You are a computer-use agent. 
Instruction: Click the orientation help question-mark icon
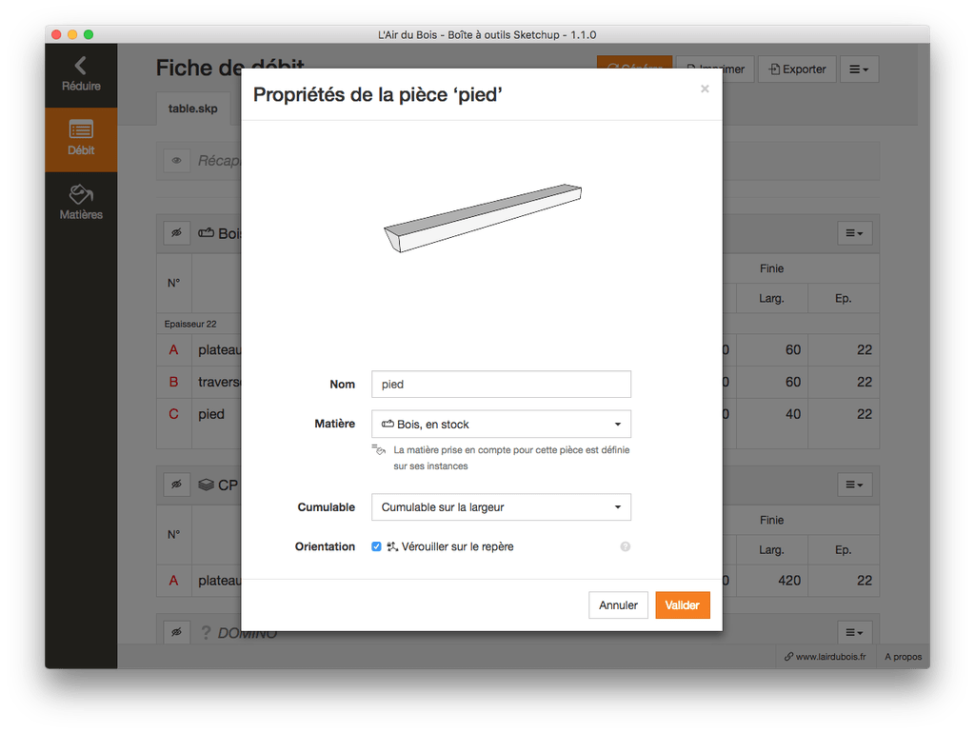[625, 546]
